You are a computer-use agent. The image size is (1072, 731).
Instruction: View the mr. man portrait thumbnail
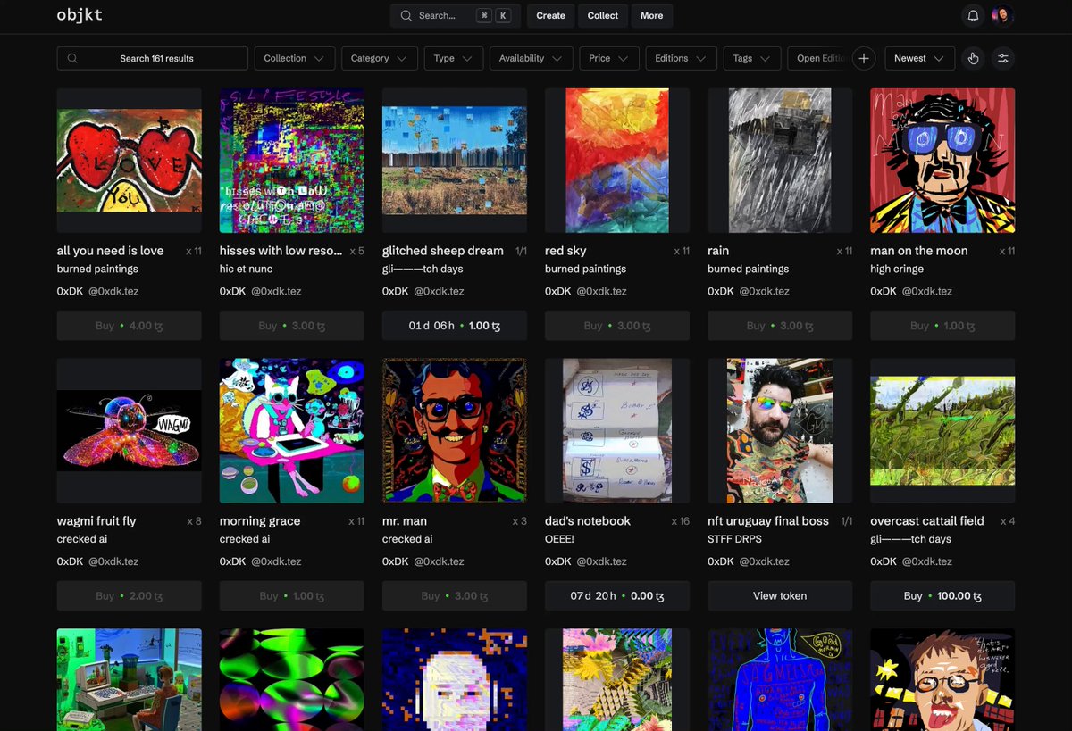click(454, 431)
